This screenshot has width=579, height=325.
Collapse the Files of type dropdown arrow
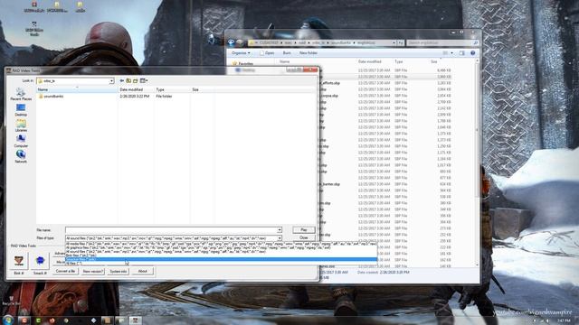tap(280, 238)
